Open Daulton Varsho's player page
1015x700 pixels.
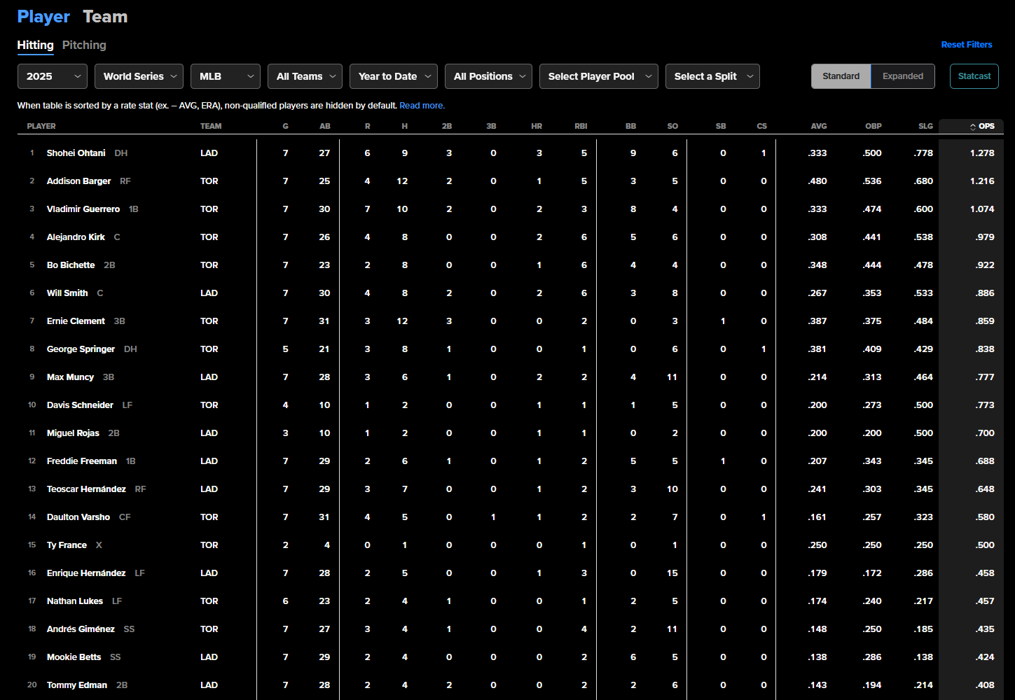click(78, 517)
